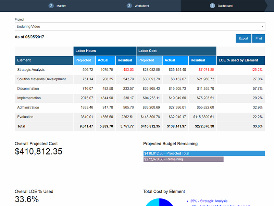Click the Projected Total blue bar
Image resolution: width=274 pixels, height=206 pixels.
pyautogui.click(x=204, y=153)
